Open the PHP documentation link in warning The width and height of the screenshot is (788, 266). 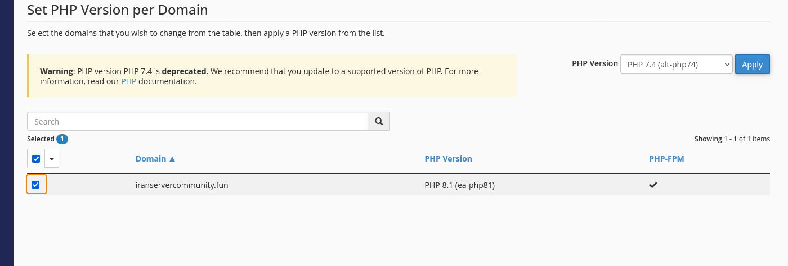pos(129,81)
